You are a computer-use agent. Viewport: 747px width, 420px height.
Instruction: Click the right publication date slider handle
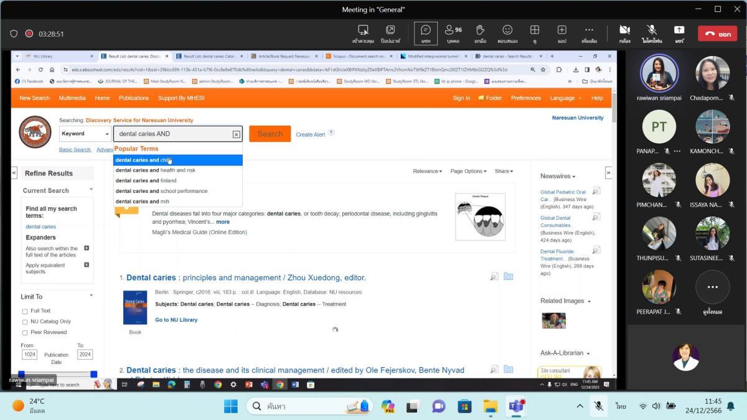coord(93,374)
